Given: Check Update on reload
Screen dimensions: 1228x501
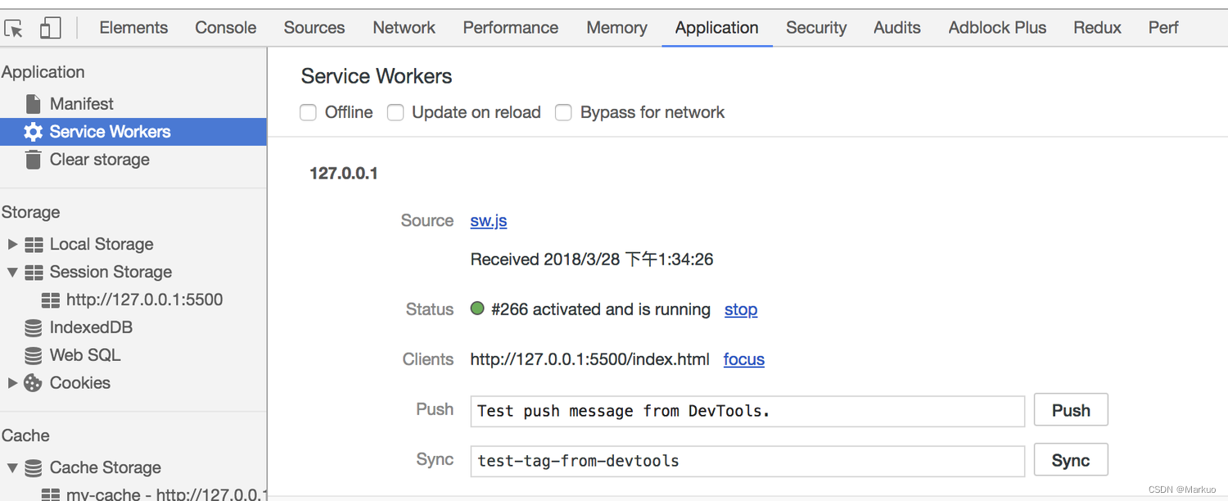Looking at the screenshot, I should [x=395, y=113].
